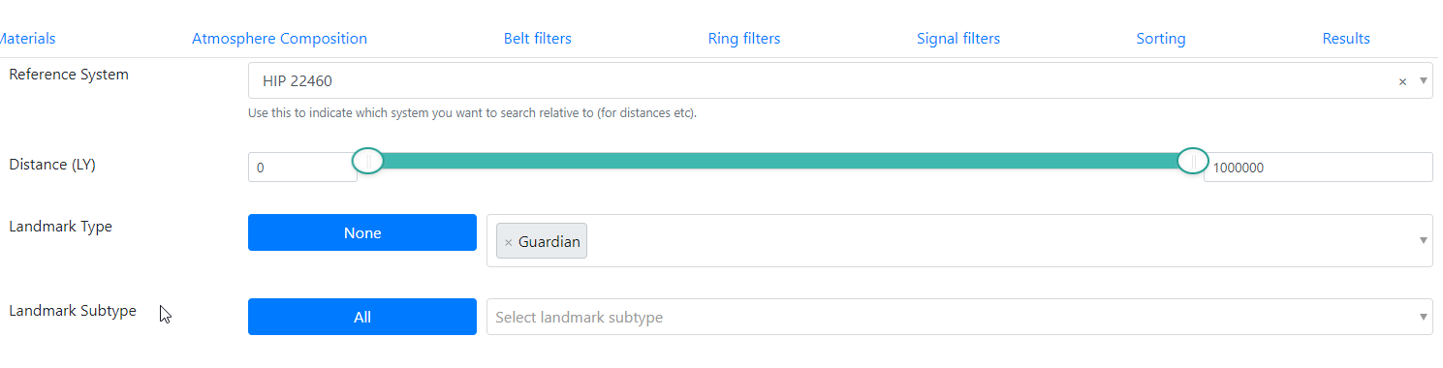1443x368 pixels.
Task: Open the Landmark Type dropdown arrow
Action: 1423,240
